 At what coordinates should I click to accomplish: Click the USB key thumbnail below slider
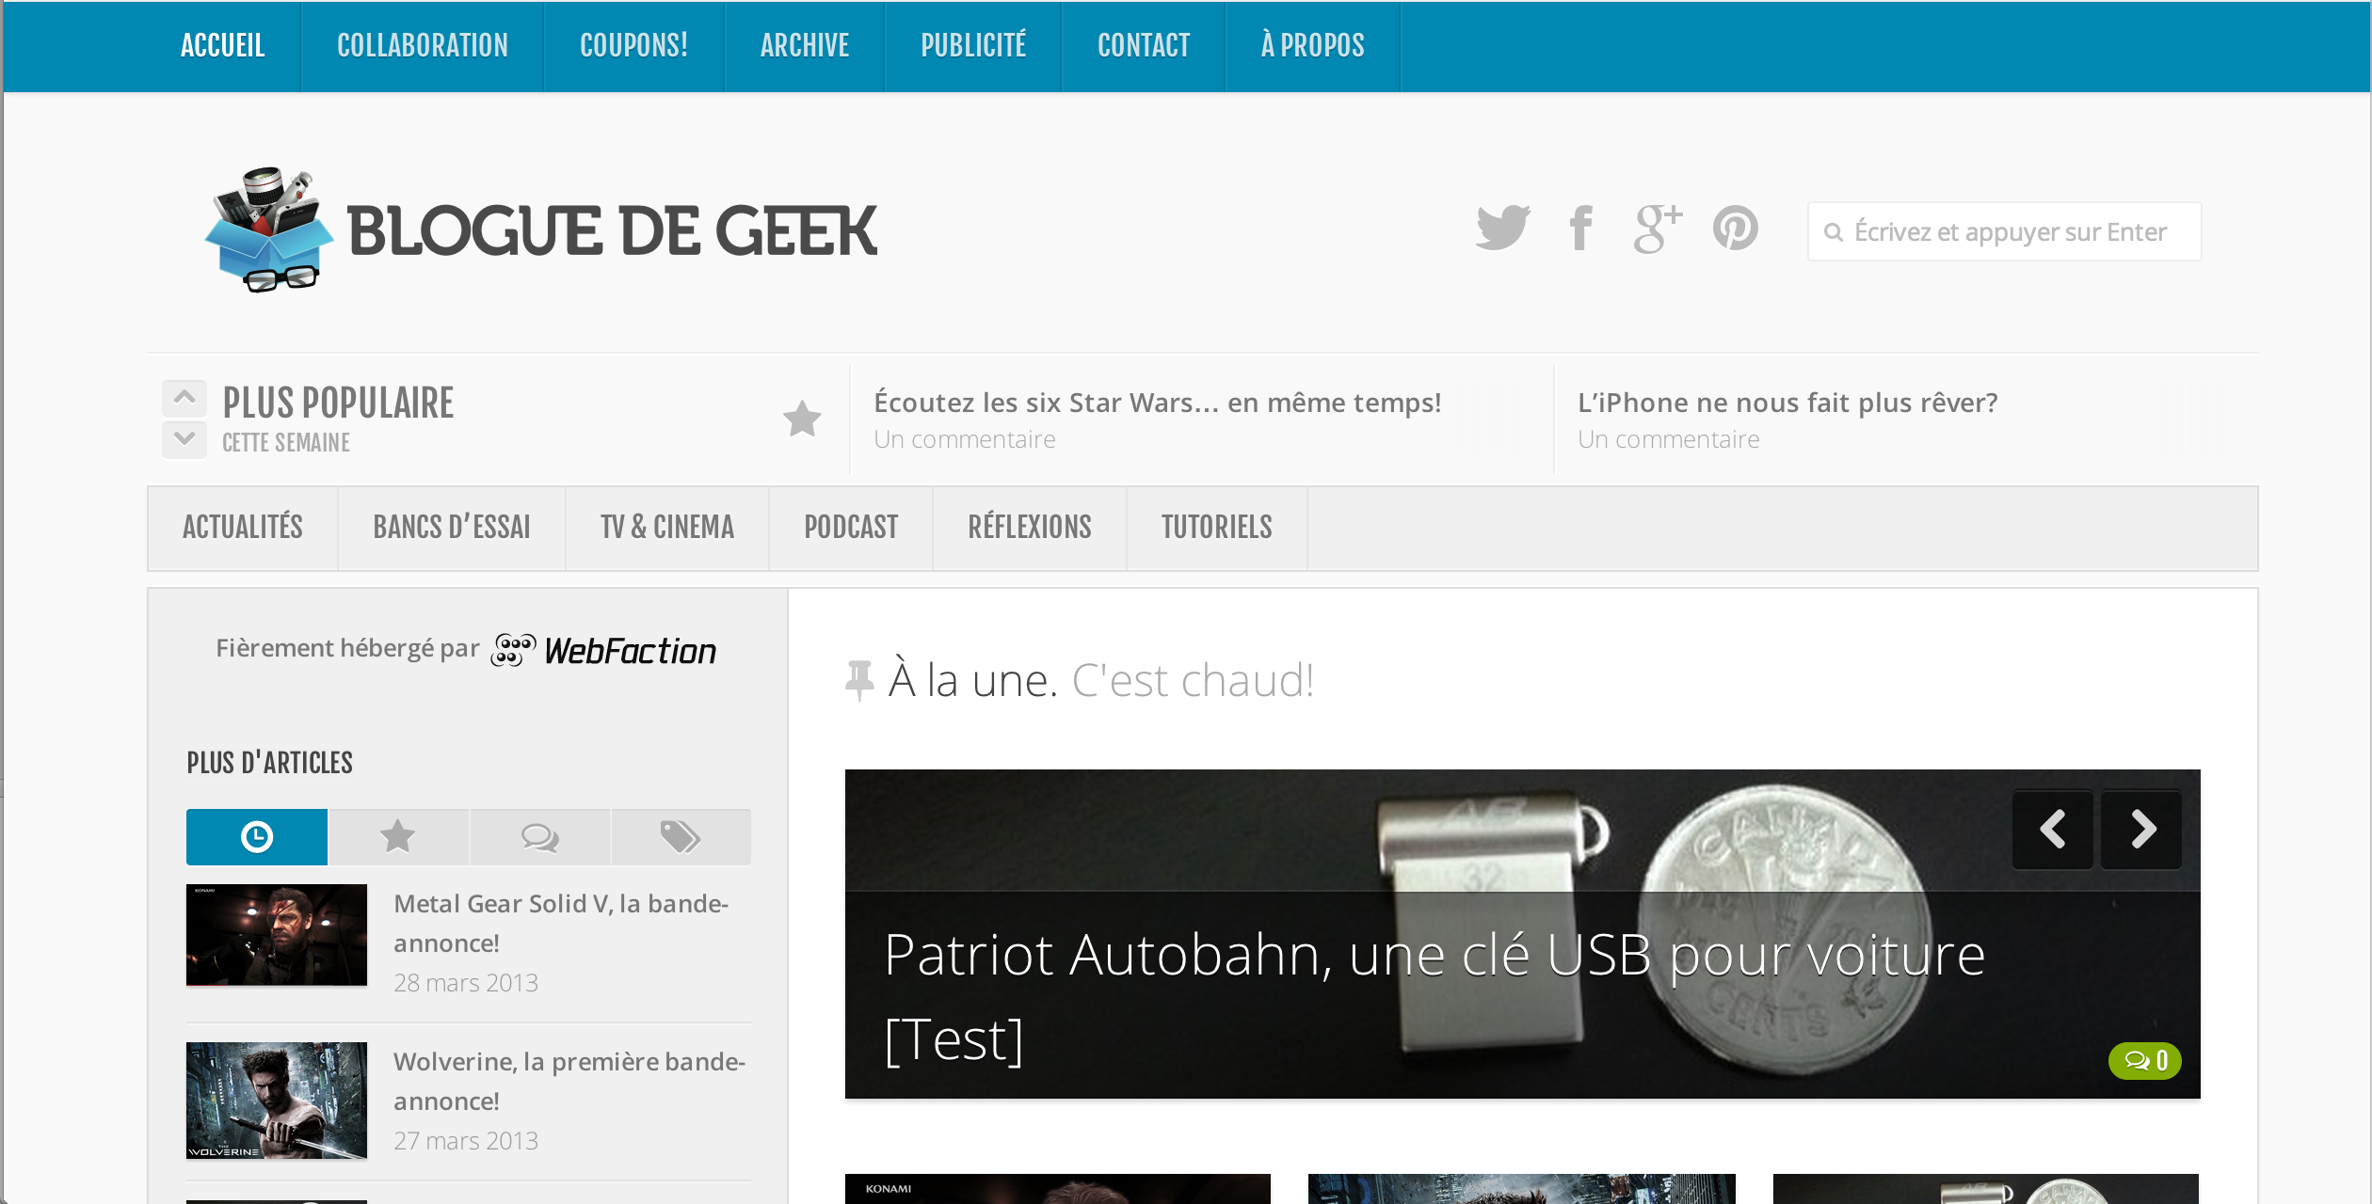1986,1189
